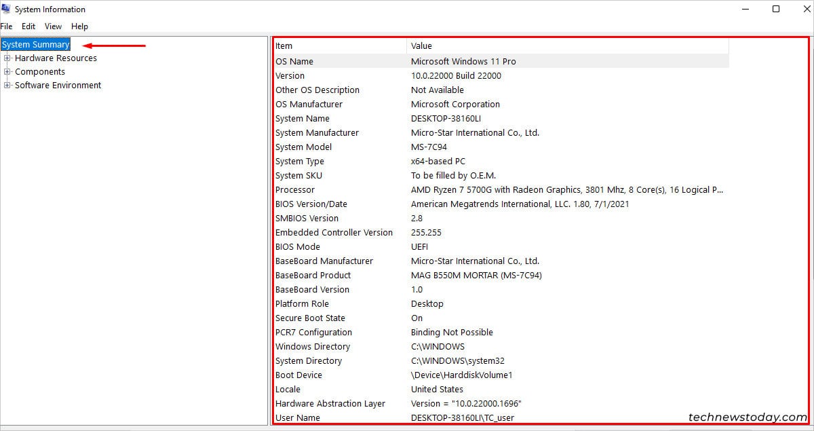Screen dimensions: 814x431
Task: Click the MS-7C94 system model value
Action: [429, 147]
